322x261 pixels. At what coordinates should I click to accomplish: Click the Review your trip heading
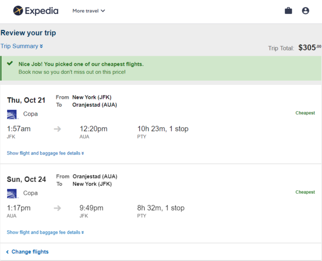pyautogui.click(x=28, y=33)
